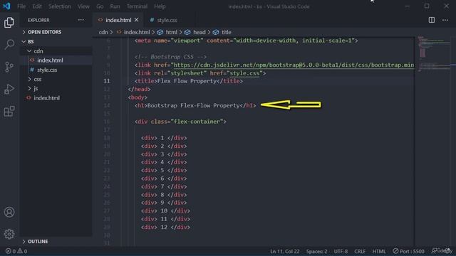Follow the bootstrap CDN link in code
This screenshot has height=256, width=456.
point(294,65)
